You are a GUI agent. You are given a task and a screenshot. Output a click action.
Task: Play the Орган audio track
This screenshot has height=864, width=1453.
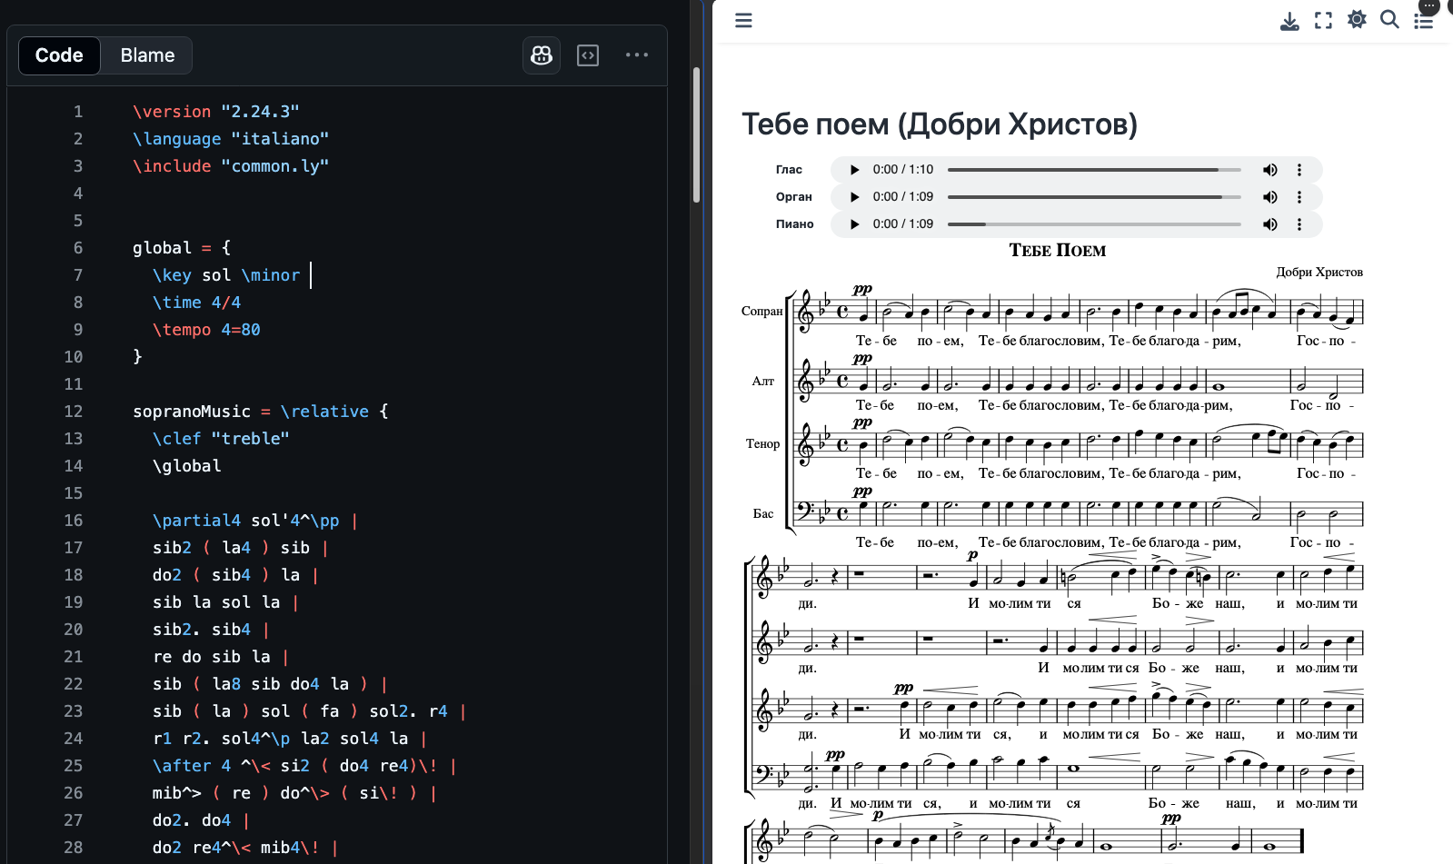854,197
